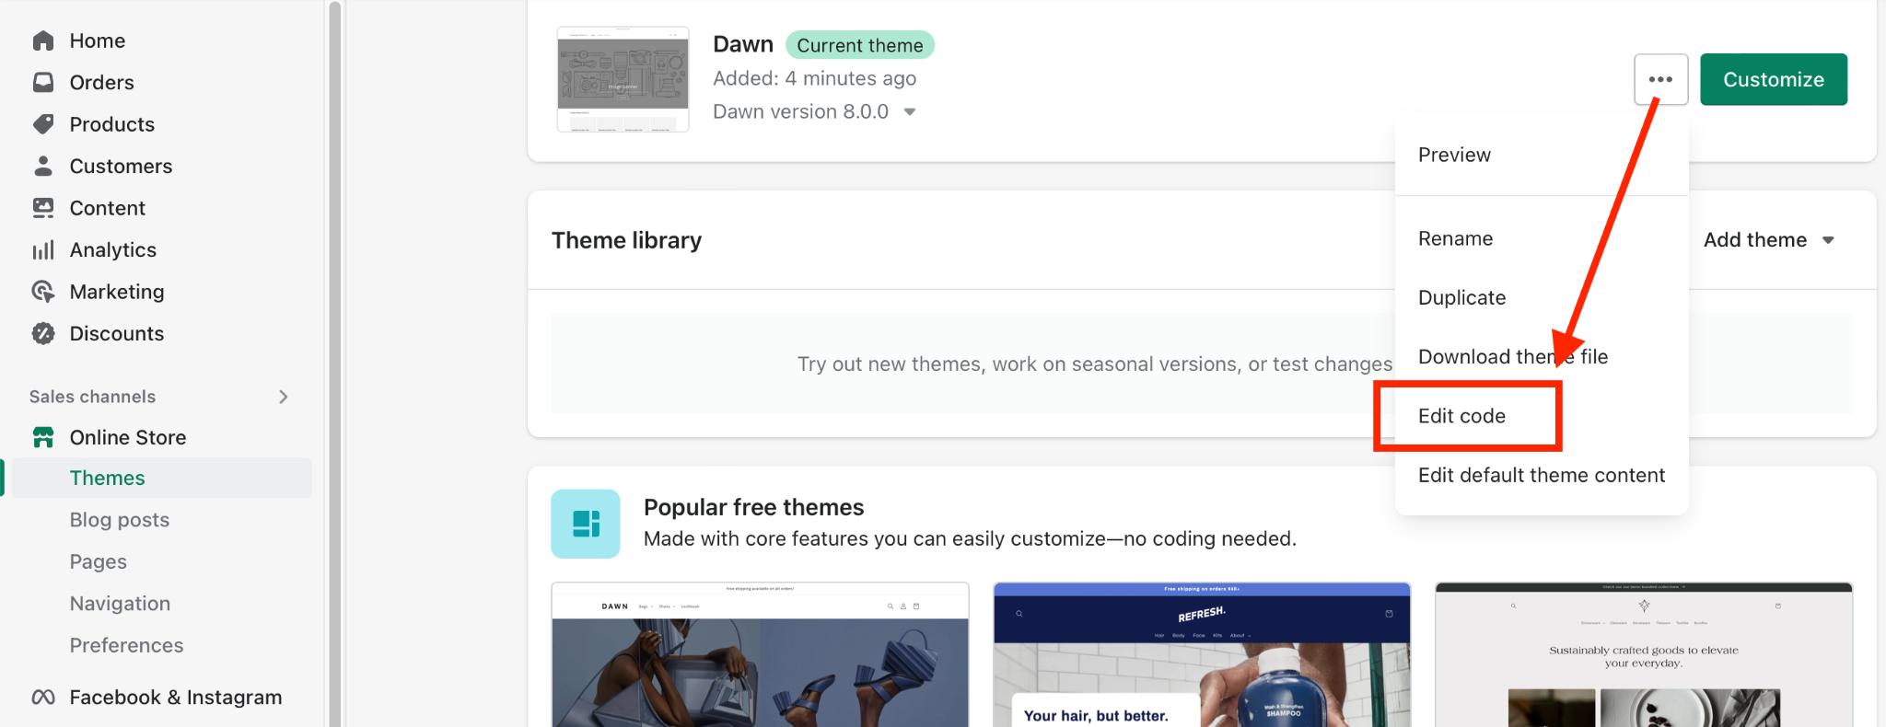Viewport: 1886px width, 727px height.
Task: Click the Analytics bar chart icon
Action: coord(43,250)
